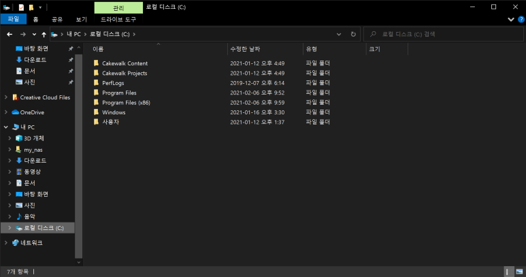Open the blue Help question mark icon
The width and height of the screenshot is (526, 277).
[x=521, y=20]
